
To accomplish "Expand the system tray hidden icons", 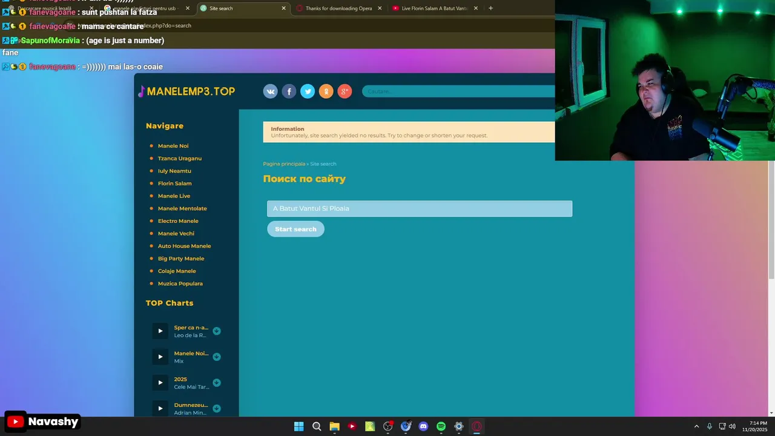I will click(x=696, y=426).
